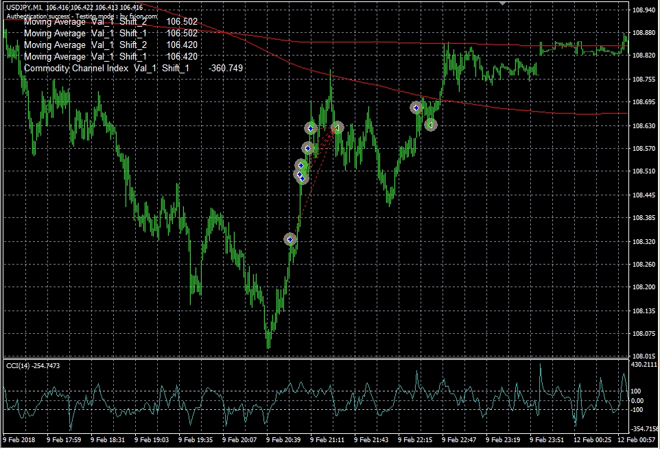Click the 108.630 price axis label
This screenshot has width=660, height=449.
(x=644, y=125)
